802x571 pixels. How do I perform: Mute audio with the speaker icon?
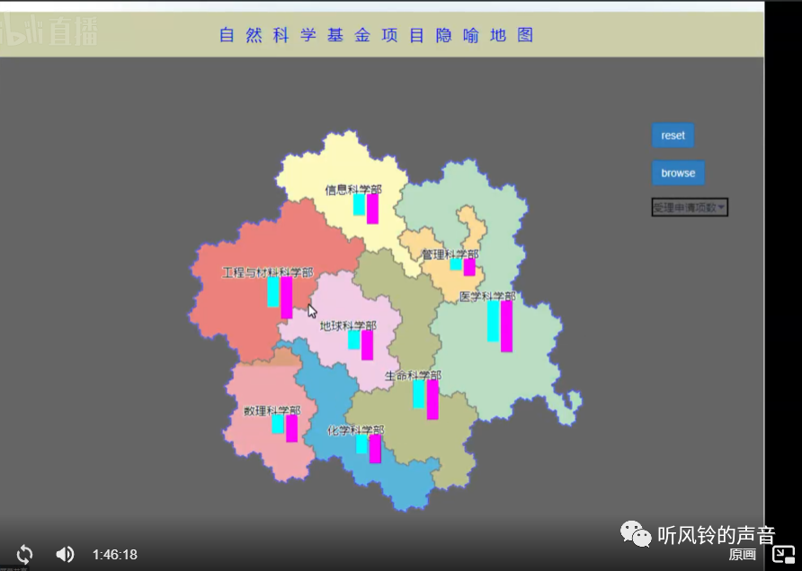pyautogui.click(x=64, y=554)
